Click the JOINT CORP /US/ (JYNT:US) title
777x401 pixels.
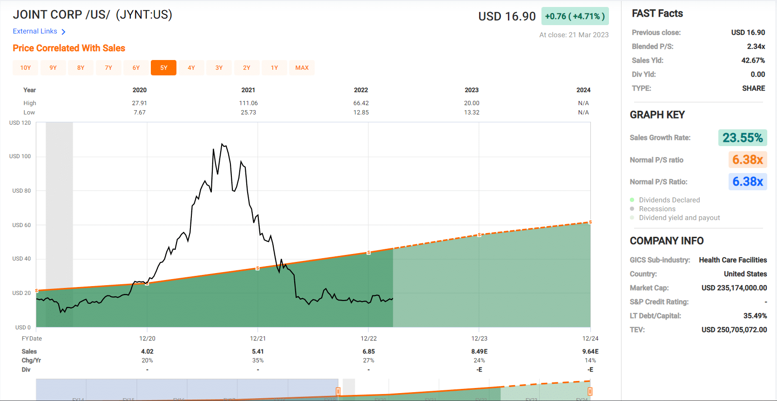tap(93, 14)
